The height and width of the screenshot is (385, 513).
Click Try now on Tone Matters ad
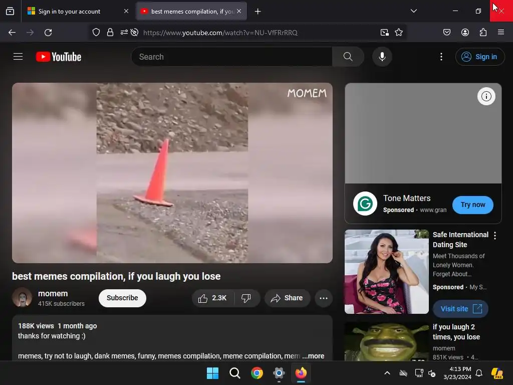tap(473, 205)
